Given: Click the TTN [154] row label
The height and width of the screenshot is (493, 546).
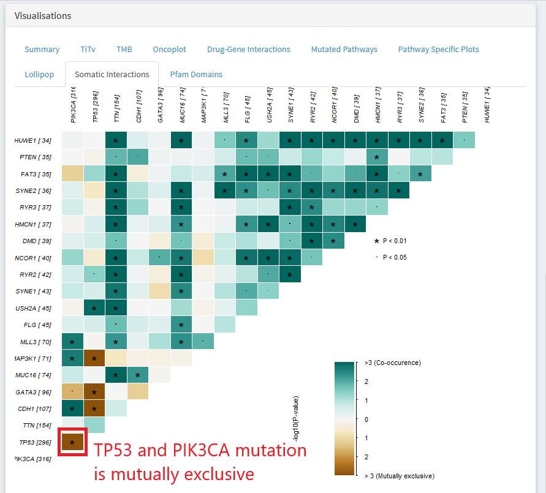Looking at the screenshot, I should 37,426.
